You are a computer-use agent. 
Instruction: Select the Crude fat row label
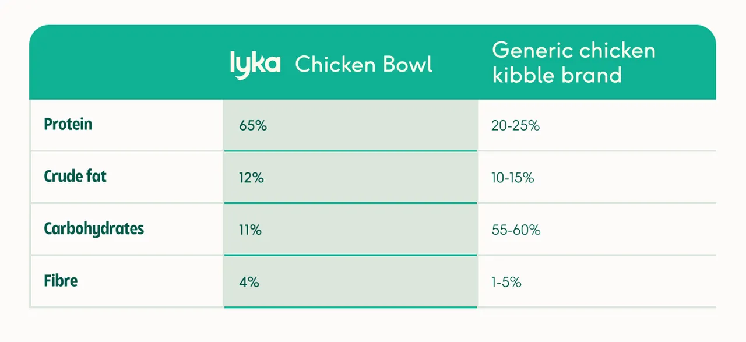(x=75, y=176)
